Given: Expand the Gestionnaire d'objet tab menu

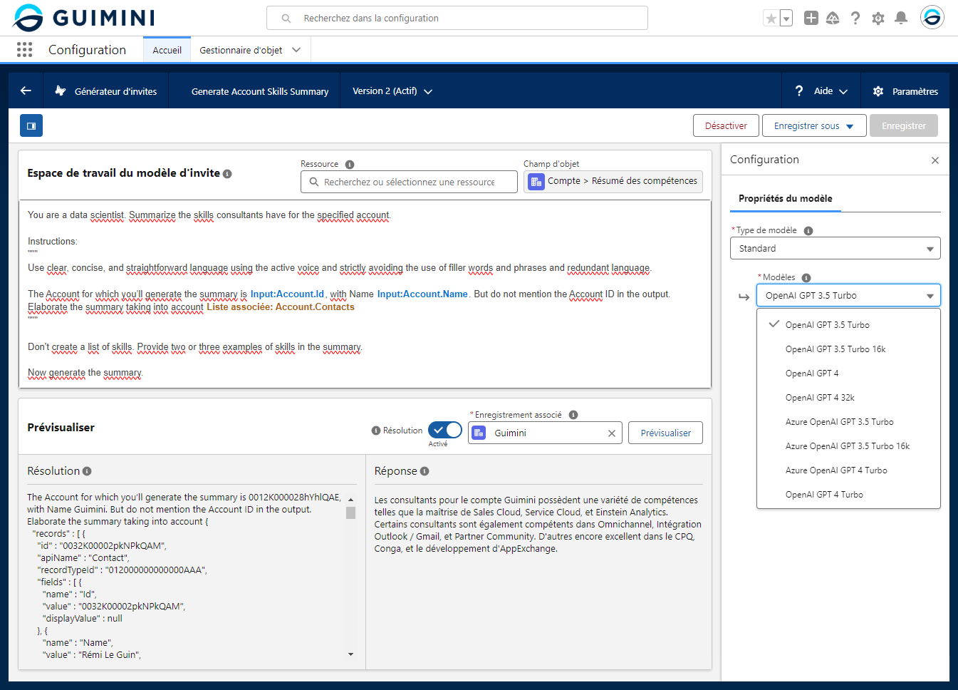Looking at the screenshot, I should (296, 50).
